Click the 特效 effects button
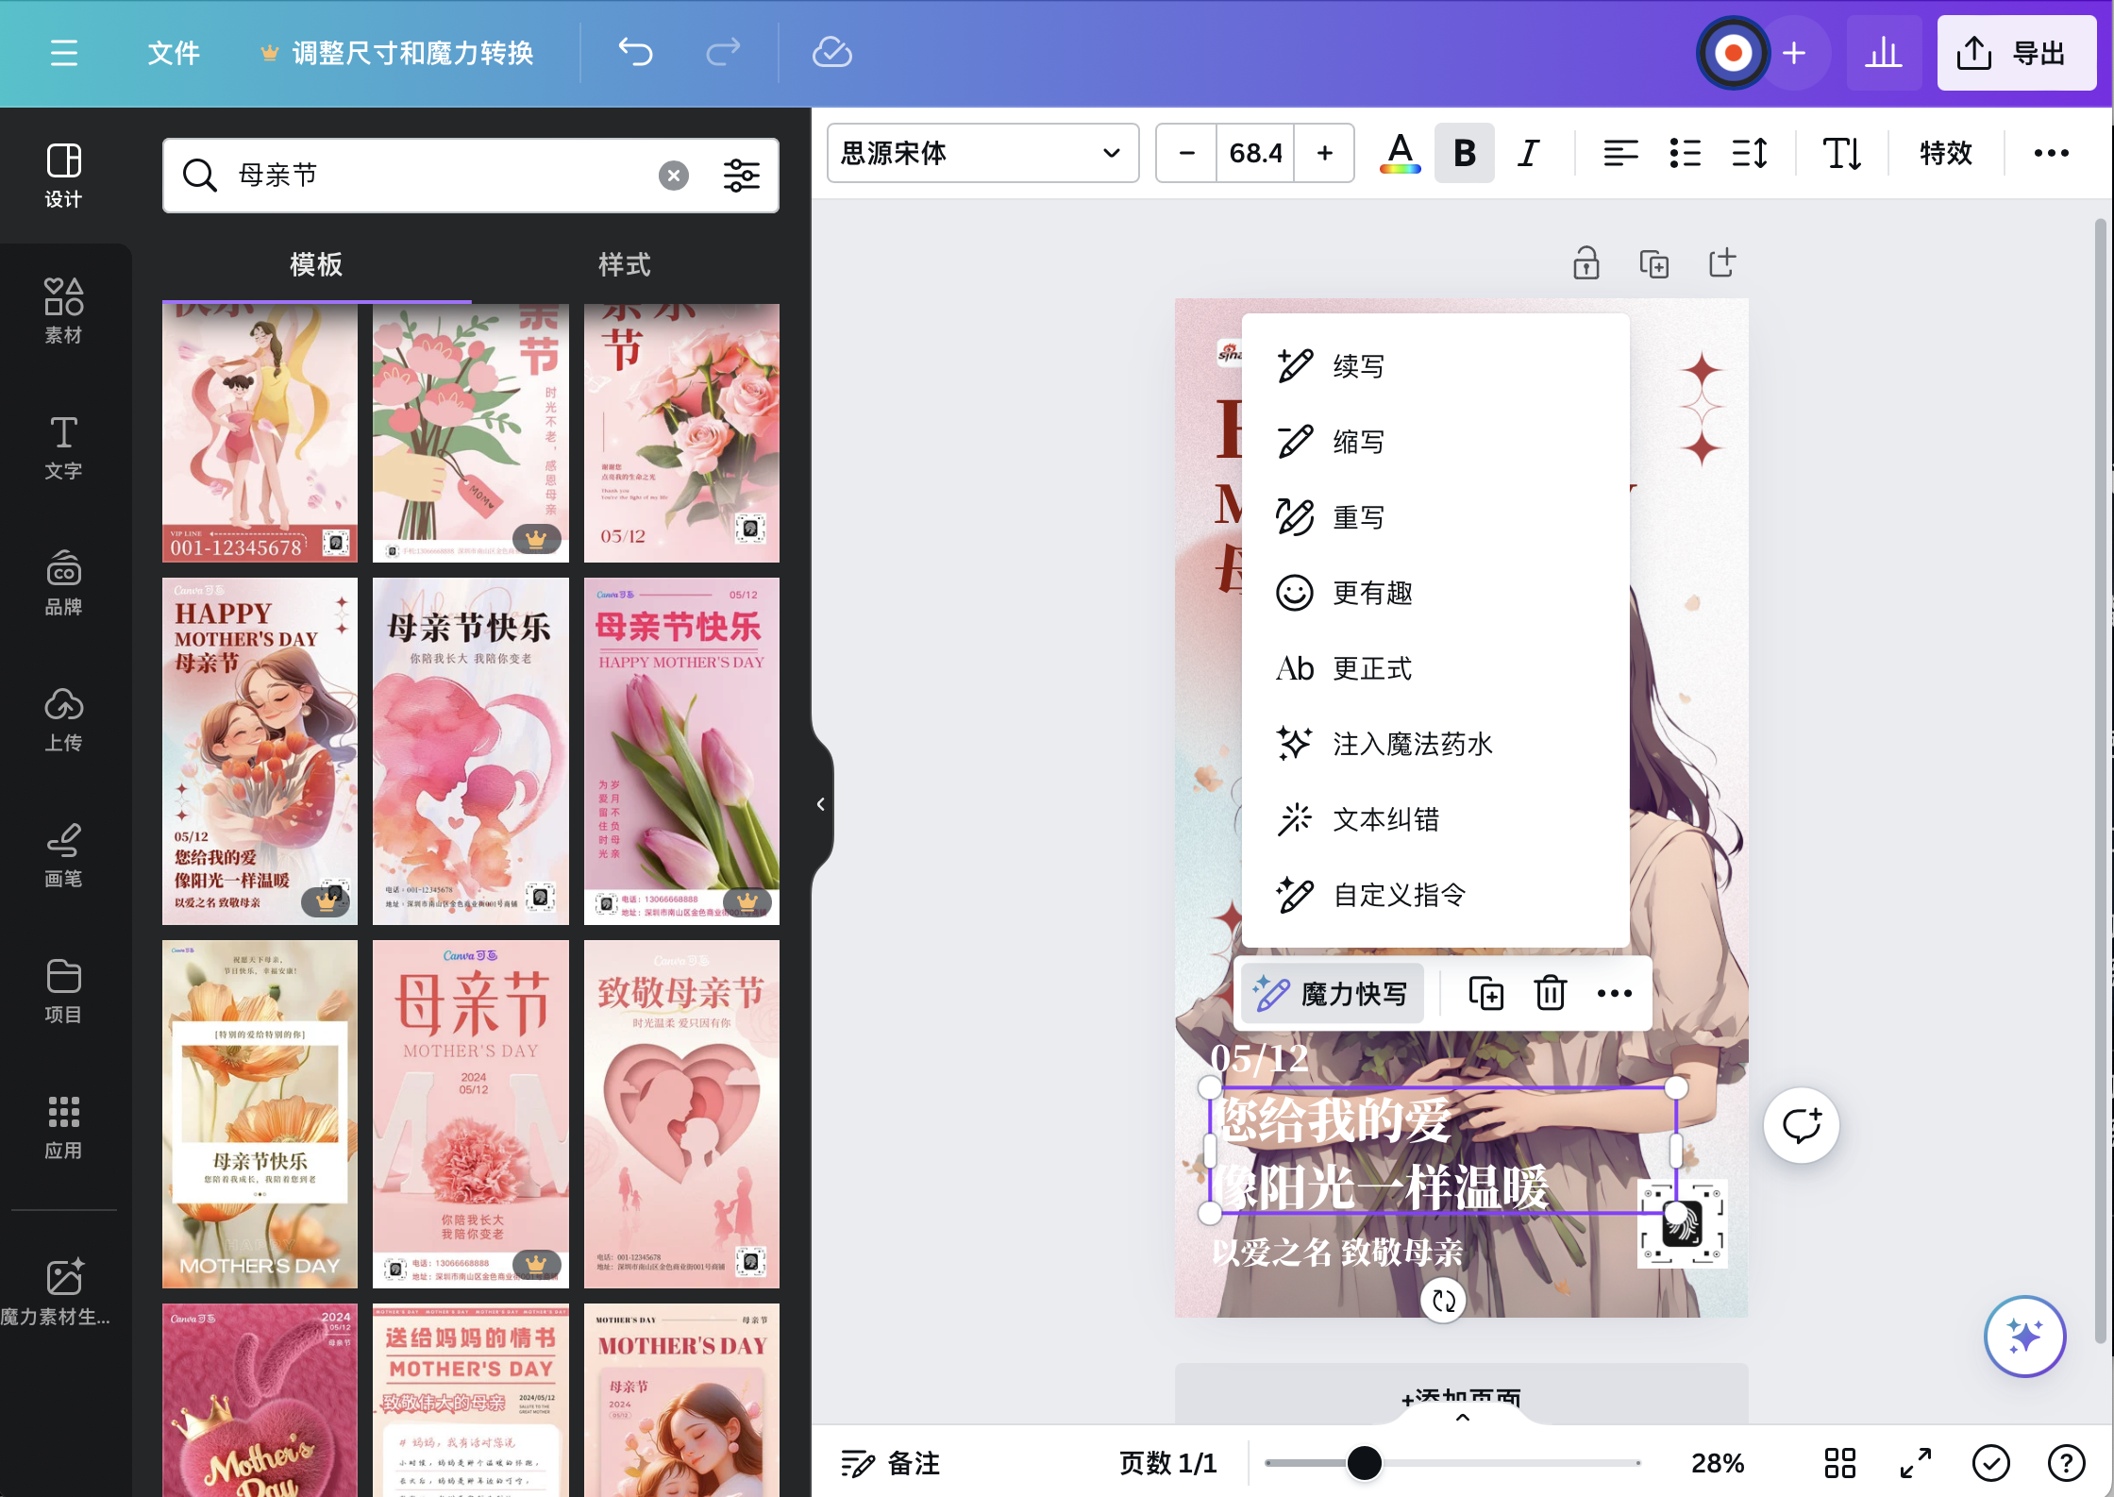This screenshot has height=1497, width=2114. (1945, 153)
